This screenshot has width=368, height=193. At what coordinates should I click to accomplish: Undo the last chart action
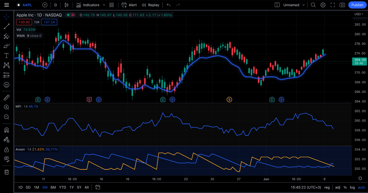click(x=168, y=5)
